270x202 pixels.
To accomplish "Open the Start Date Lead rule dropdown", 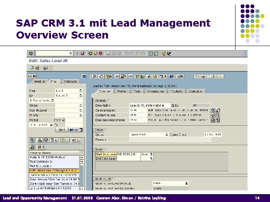I will (151, 154).
